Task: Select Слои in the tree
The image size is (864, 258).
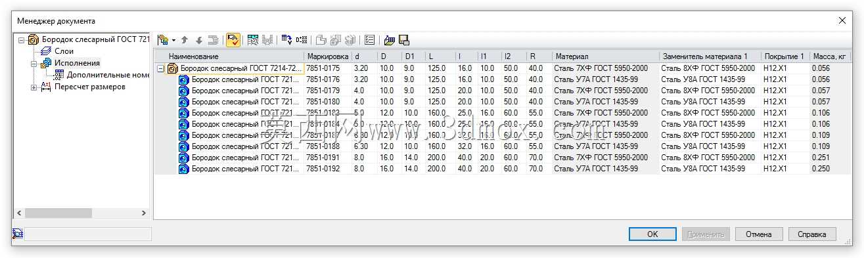Action: 64,51
